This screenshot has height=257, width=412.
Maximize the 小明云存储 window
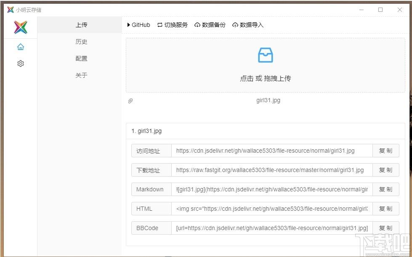point(380,10)
